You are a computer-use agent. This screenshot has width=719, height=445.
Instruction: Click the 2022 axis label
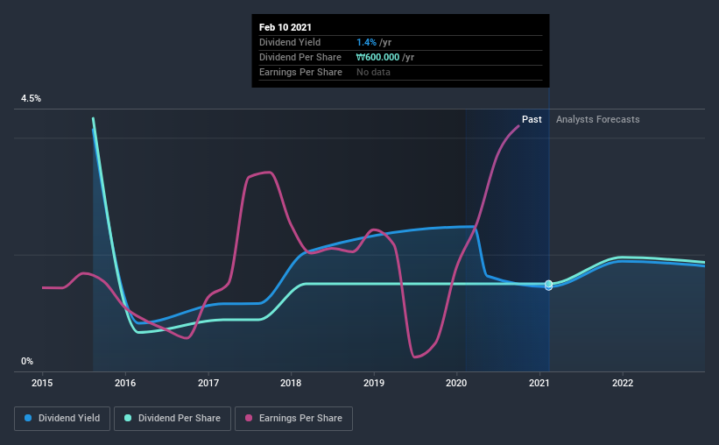[x=623, y=383]
